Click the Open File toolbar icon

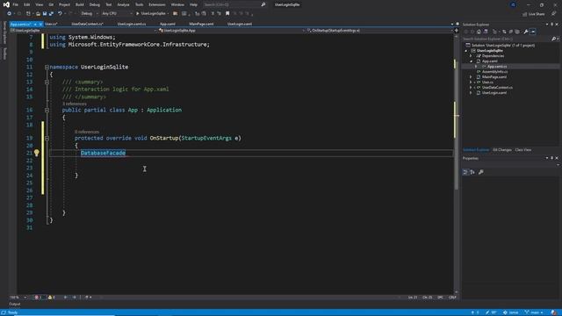(38, 14)
